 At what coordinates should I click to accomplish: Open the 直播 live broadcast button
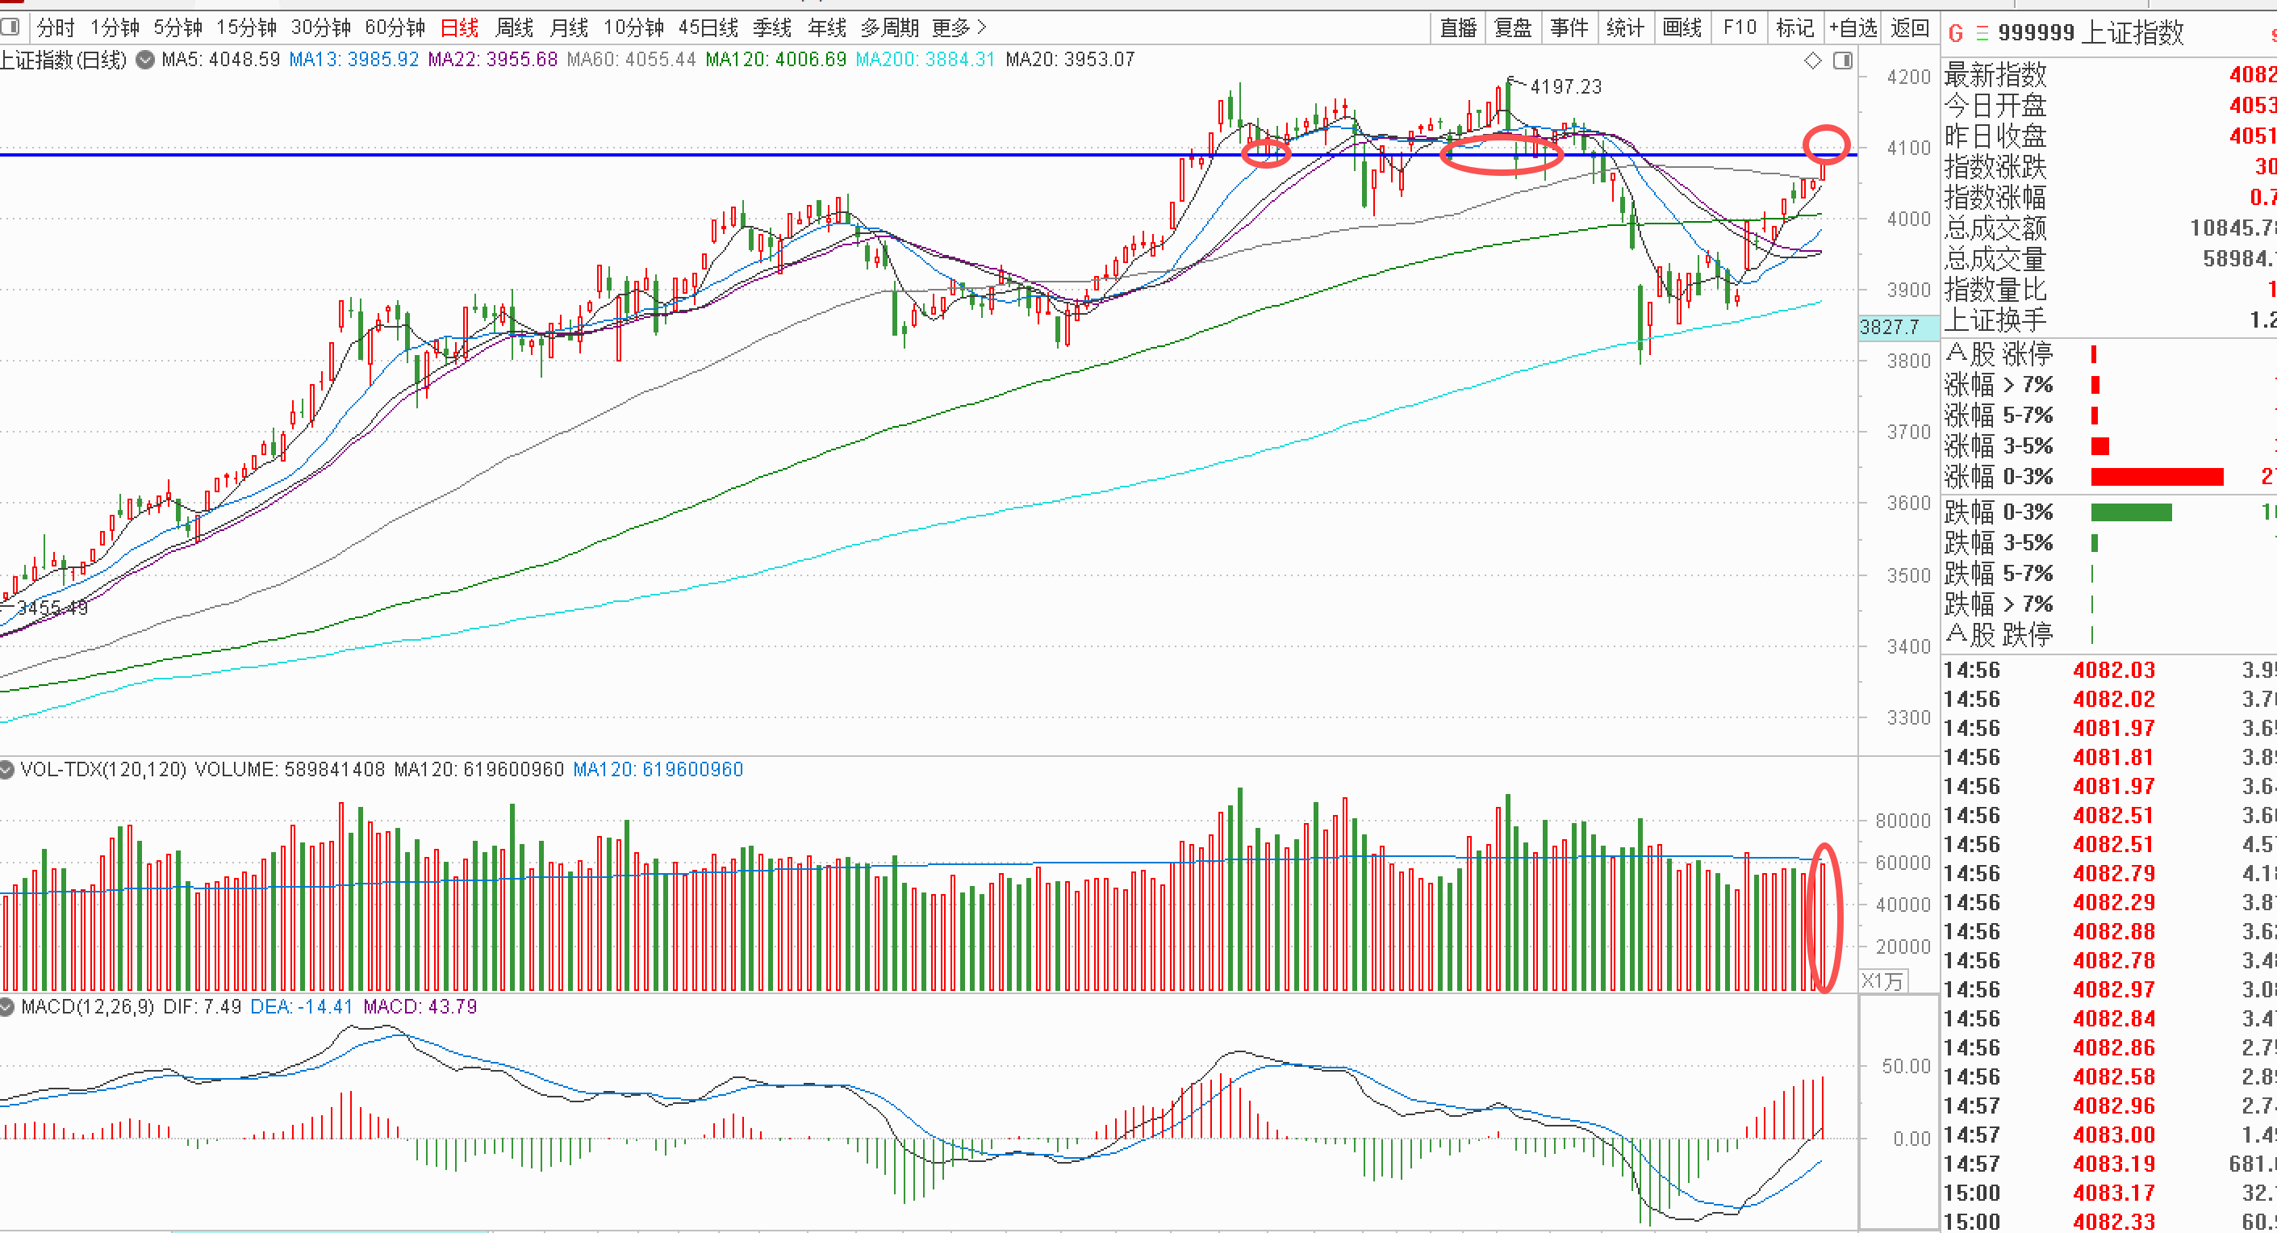(x=1459, y=28)
